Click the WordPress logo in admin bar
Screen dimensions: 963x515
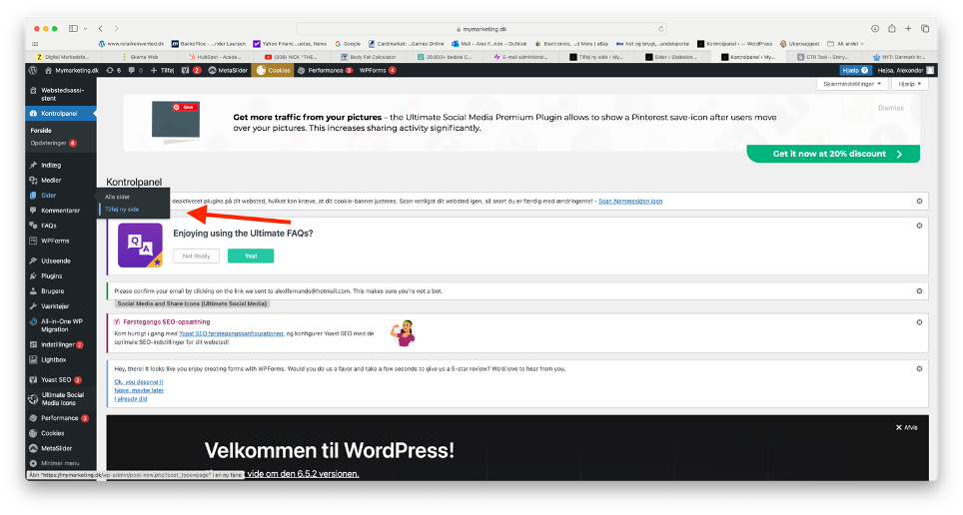[x=33, y=71]
